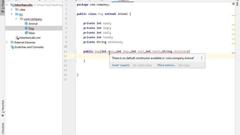Collapse the com.company package

point(16,19)
